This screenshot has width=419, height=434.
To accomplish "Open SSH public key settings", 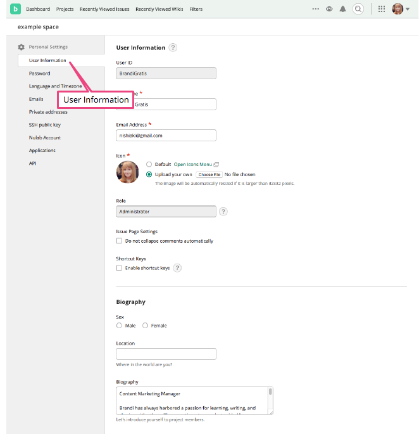I will [45, 125].
